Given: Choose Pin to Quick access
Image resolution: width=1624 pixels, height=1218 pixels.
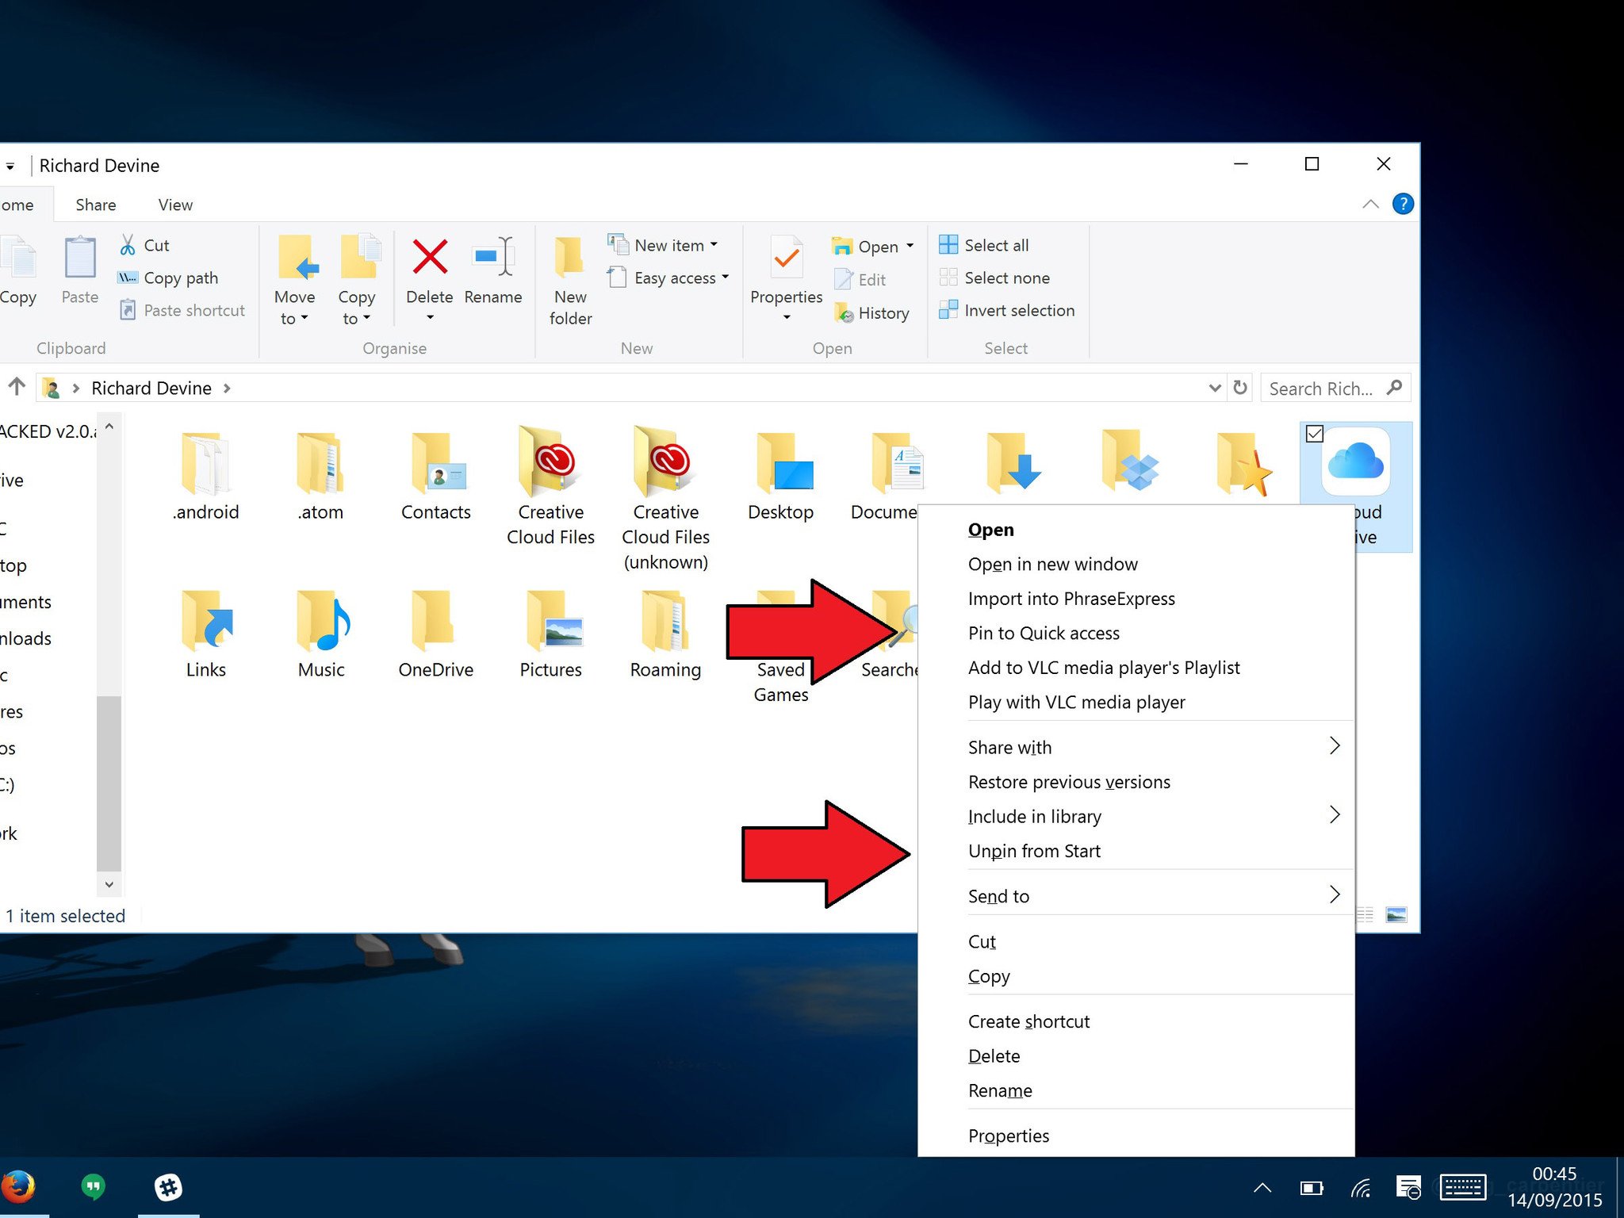Looking at the screenshot, I should 1043,633.
